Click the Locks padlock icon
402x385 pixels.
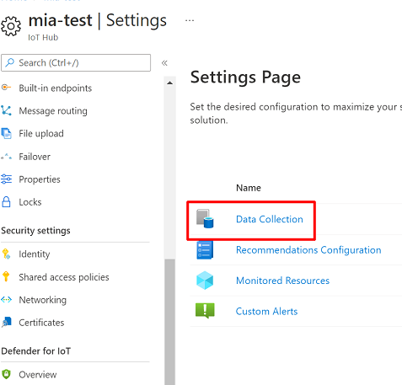(6, 202)
